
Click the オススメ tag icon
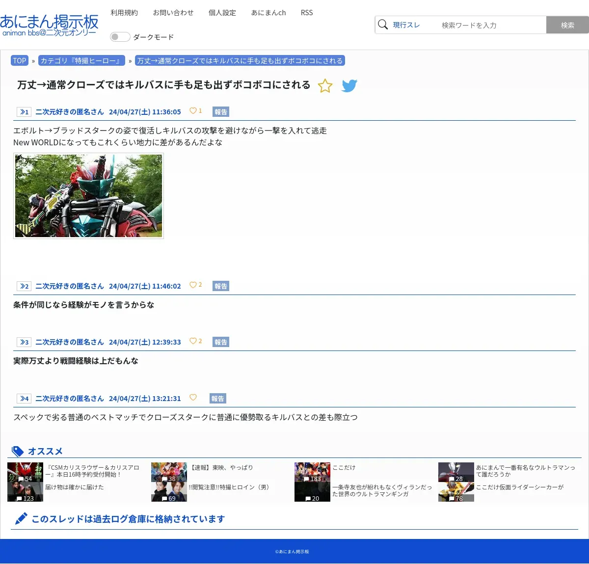[x=18, y=451]
